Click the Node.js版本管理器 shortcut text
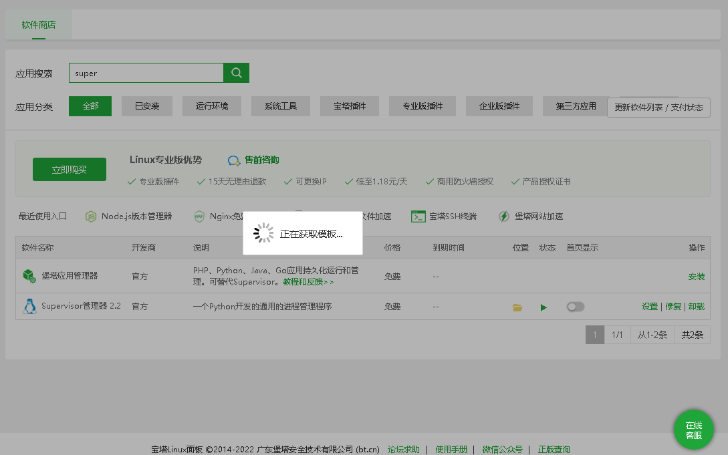Screen dimensions: 728x455 (x=136, y=216)
